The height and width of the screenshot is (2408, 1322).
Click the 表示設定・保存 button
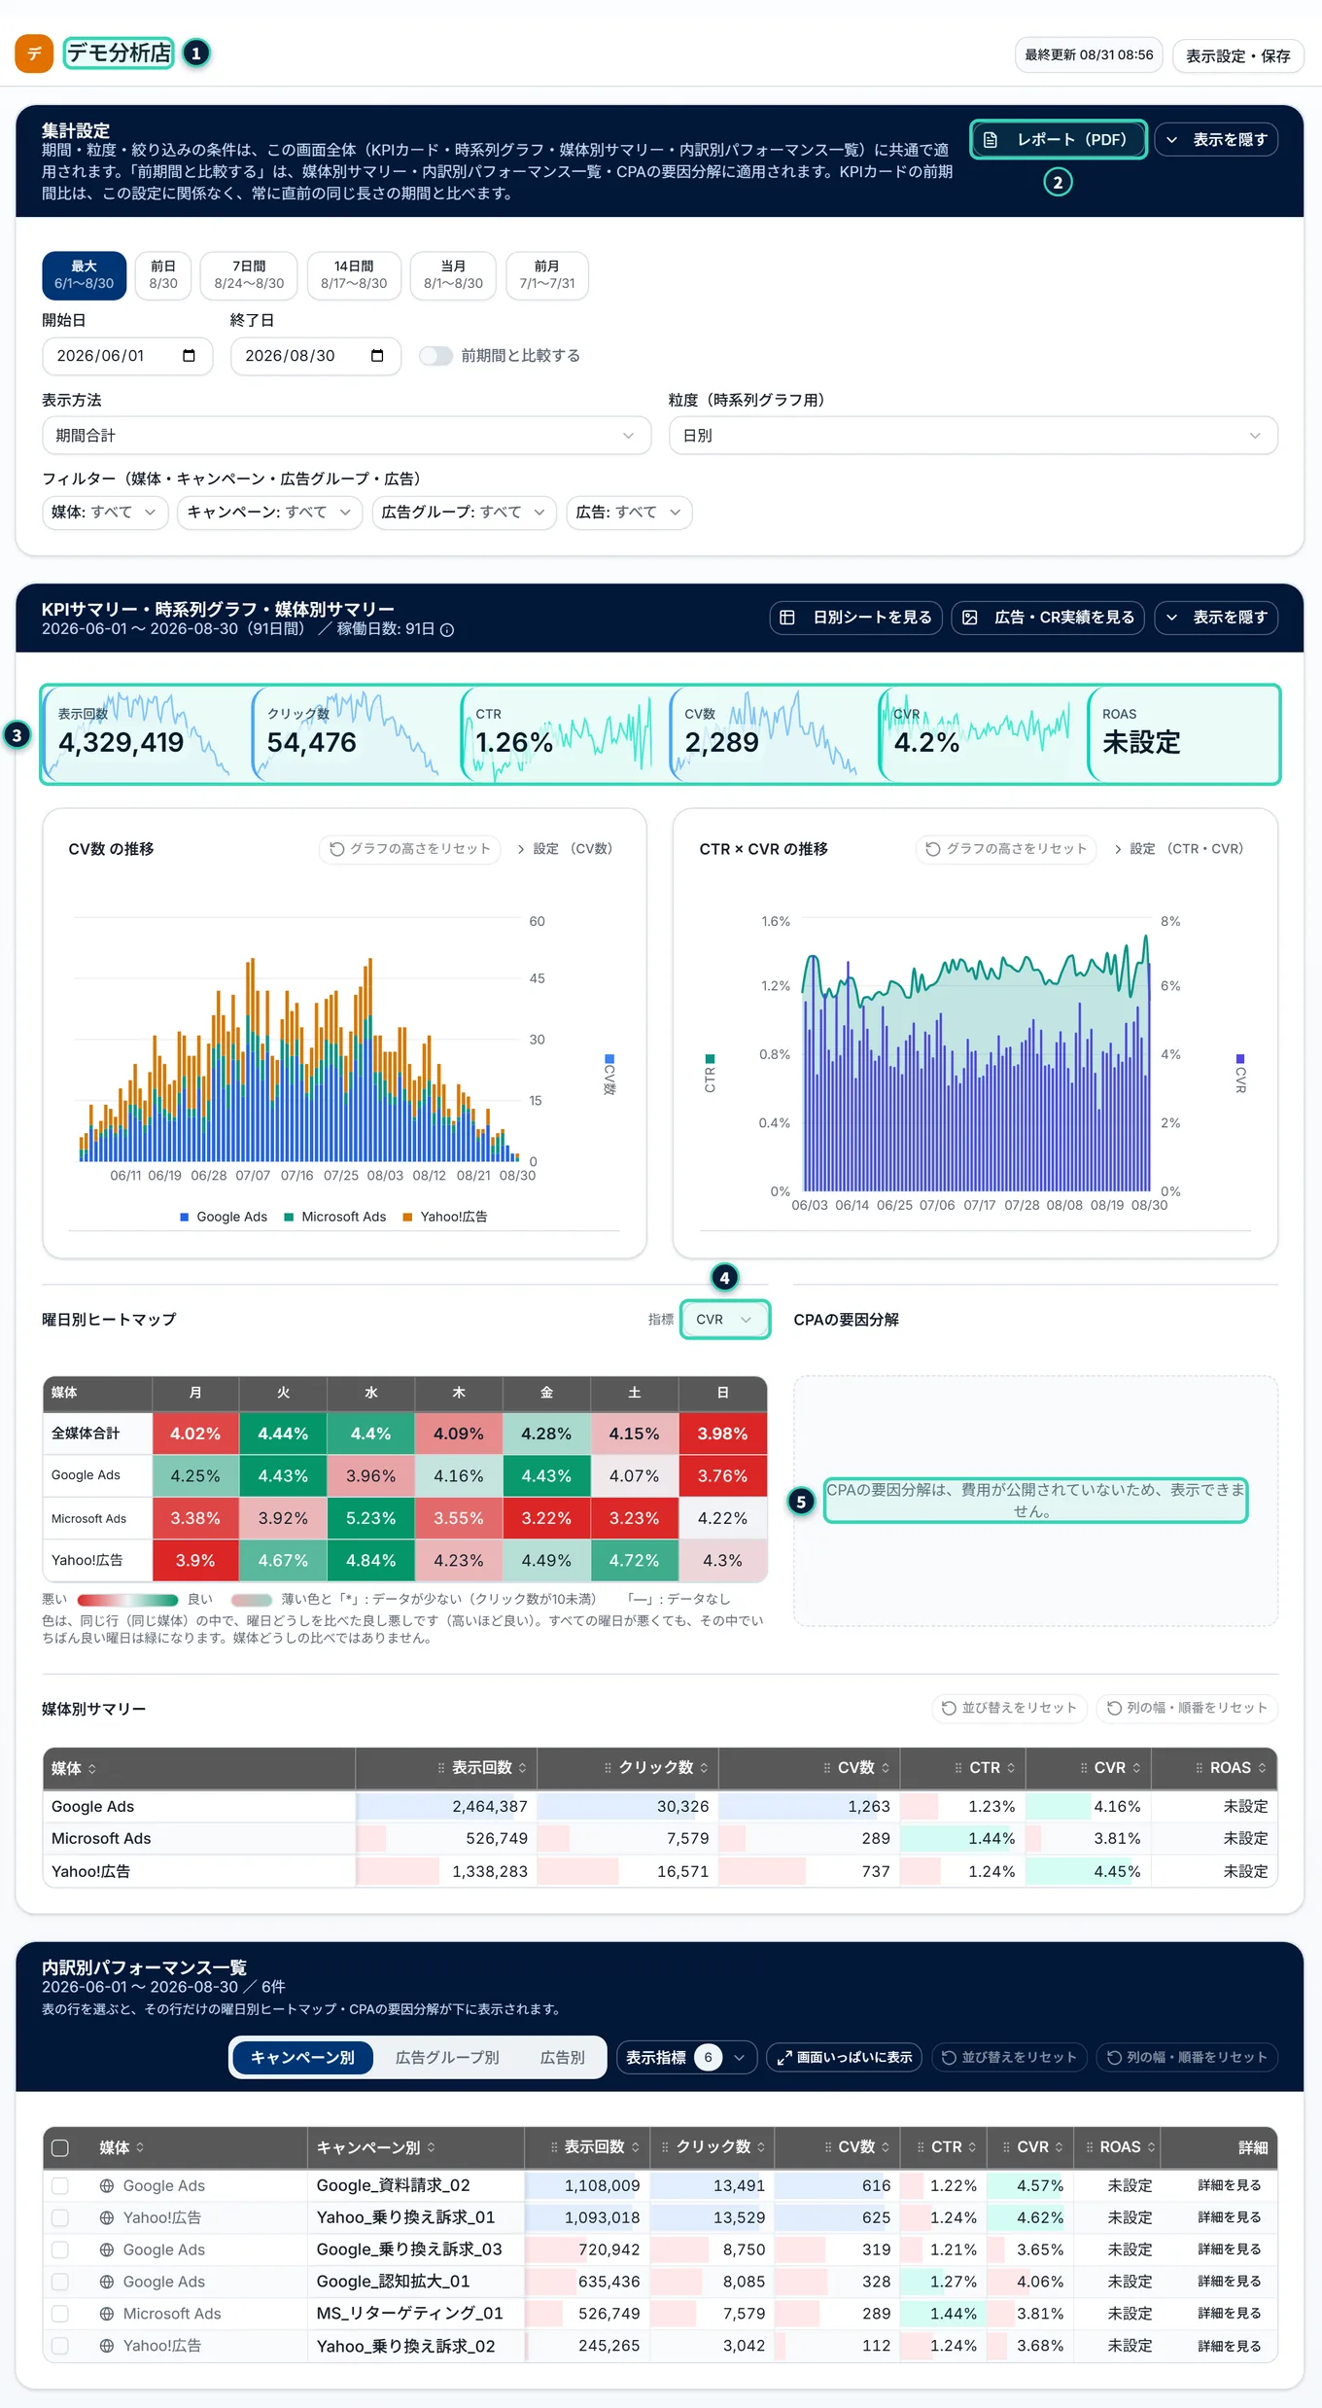[1237, 55]
